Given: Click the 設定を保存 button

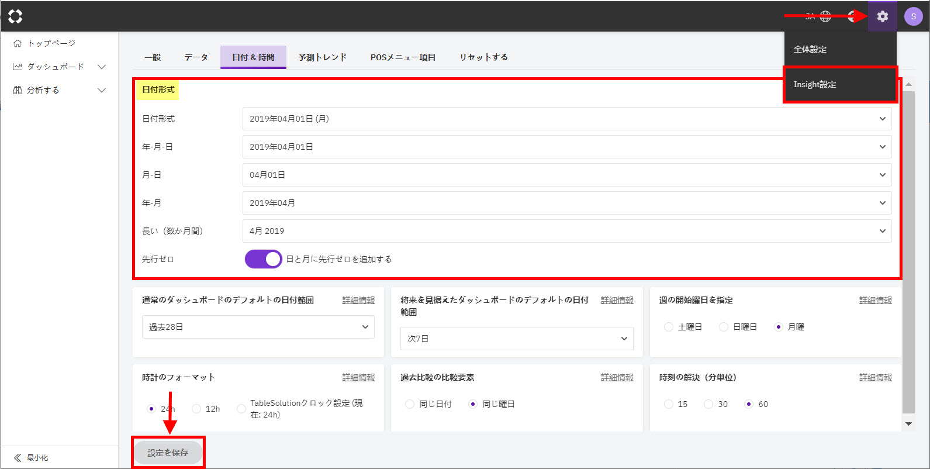Looking at the screenshot, I should (168, 453).
